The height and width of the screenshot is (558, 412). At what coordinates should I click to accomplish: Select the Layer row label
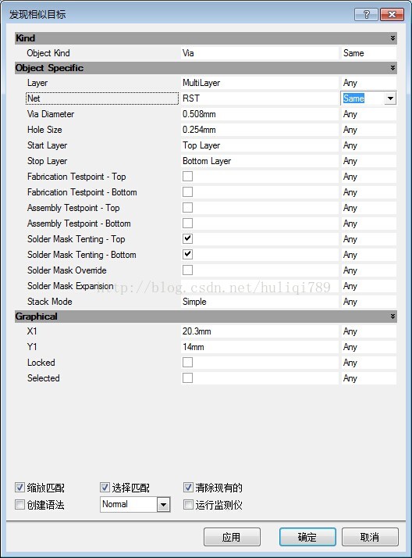(37, 83)
